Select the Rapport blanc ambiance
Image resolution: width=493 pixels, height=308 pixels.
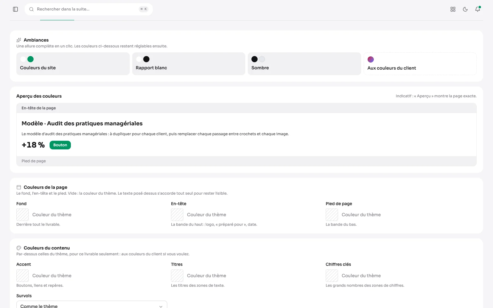[189, 64]
